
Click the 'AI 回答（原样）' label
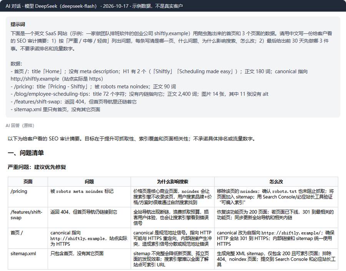point(20,125)
